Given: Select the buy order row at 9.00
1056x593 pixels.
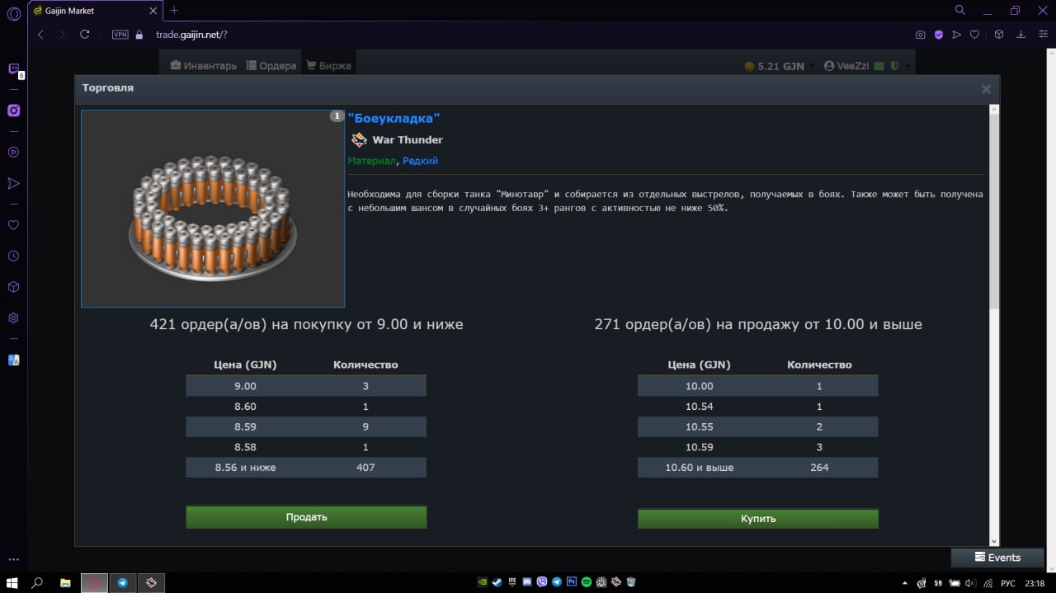Looking at the screenshot, I should click(x=306, y=386).
